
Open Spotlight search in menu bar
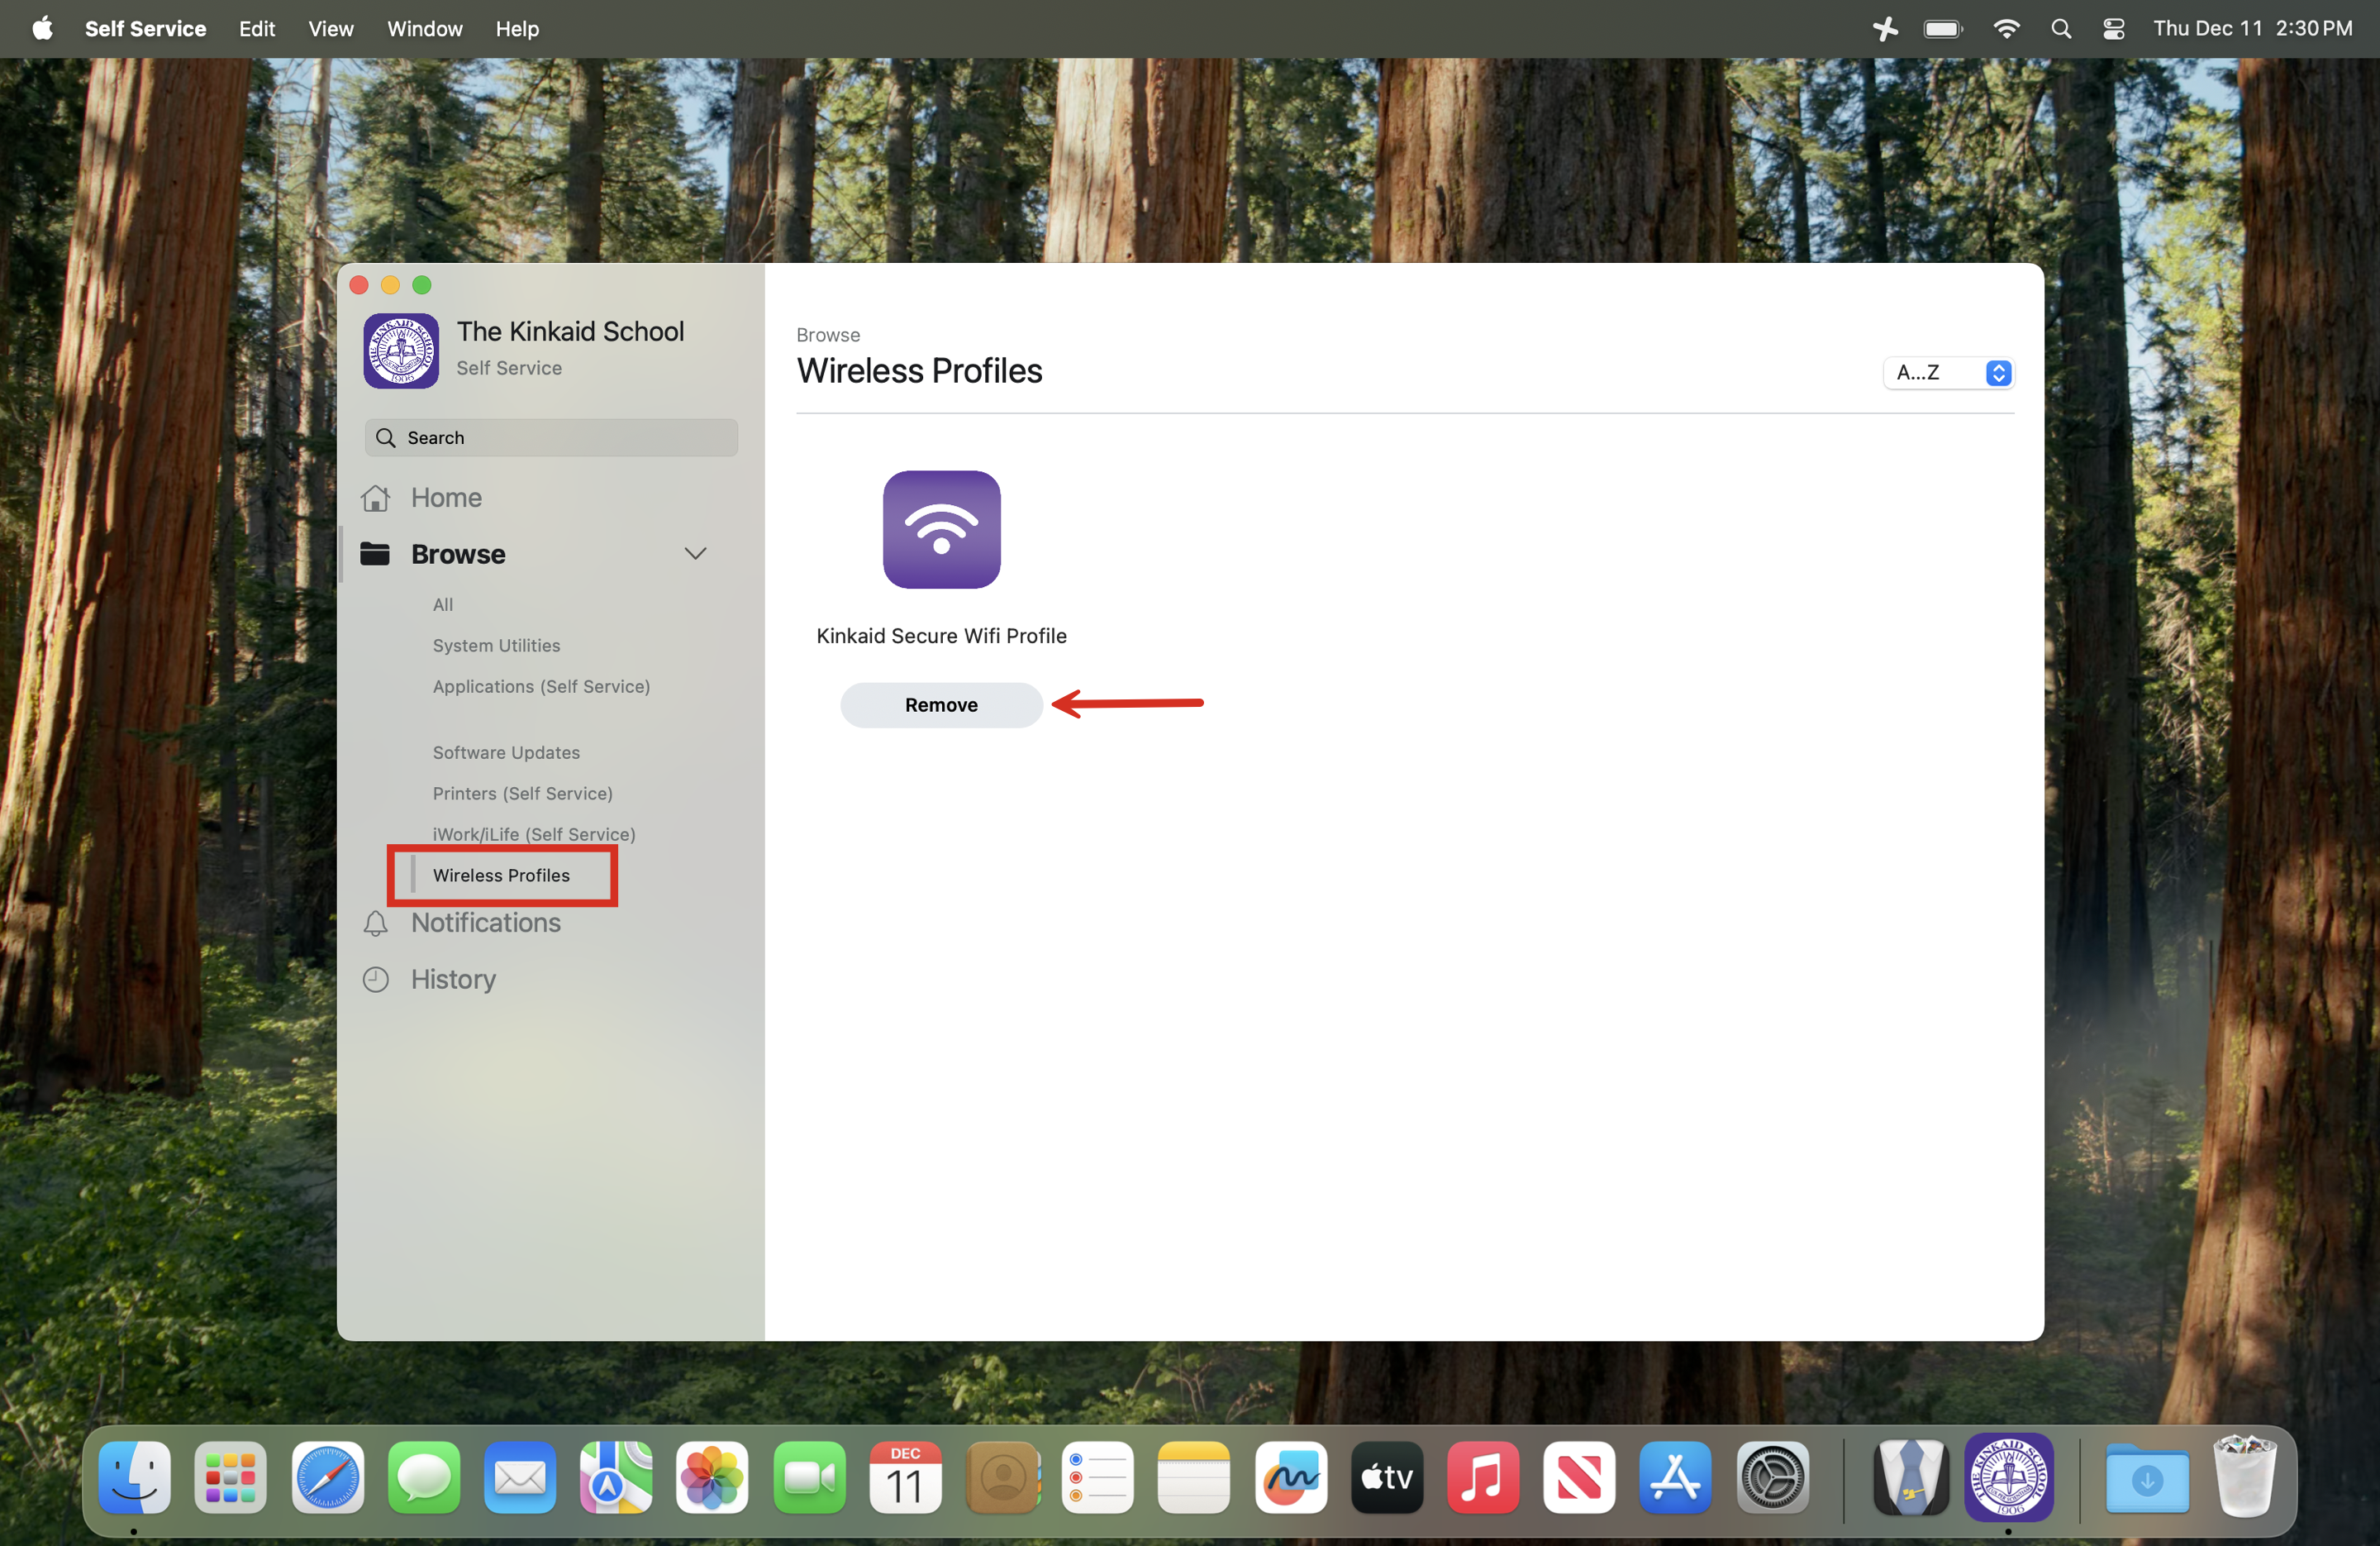[x=2060, y=29]
